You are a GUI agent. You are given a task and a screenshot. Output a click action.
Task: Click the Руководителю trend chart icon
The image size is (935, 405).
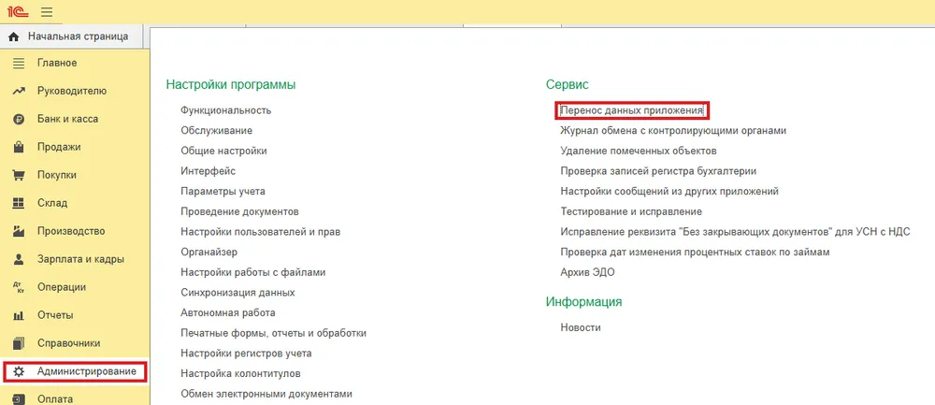19,92
